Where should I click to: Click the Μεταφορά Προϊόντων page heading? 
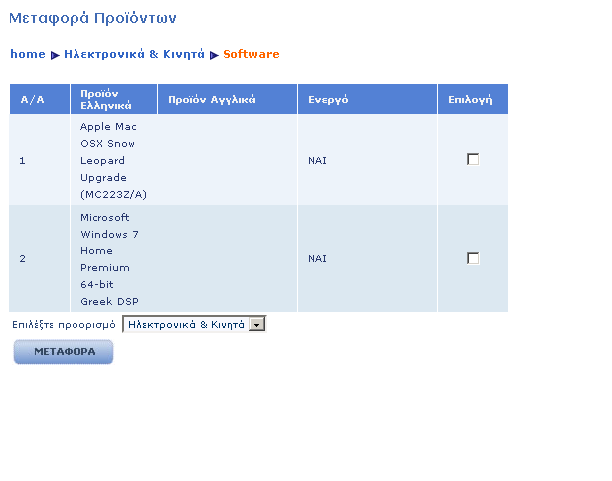point(92,18)
